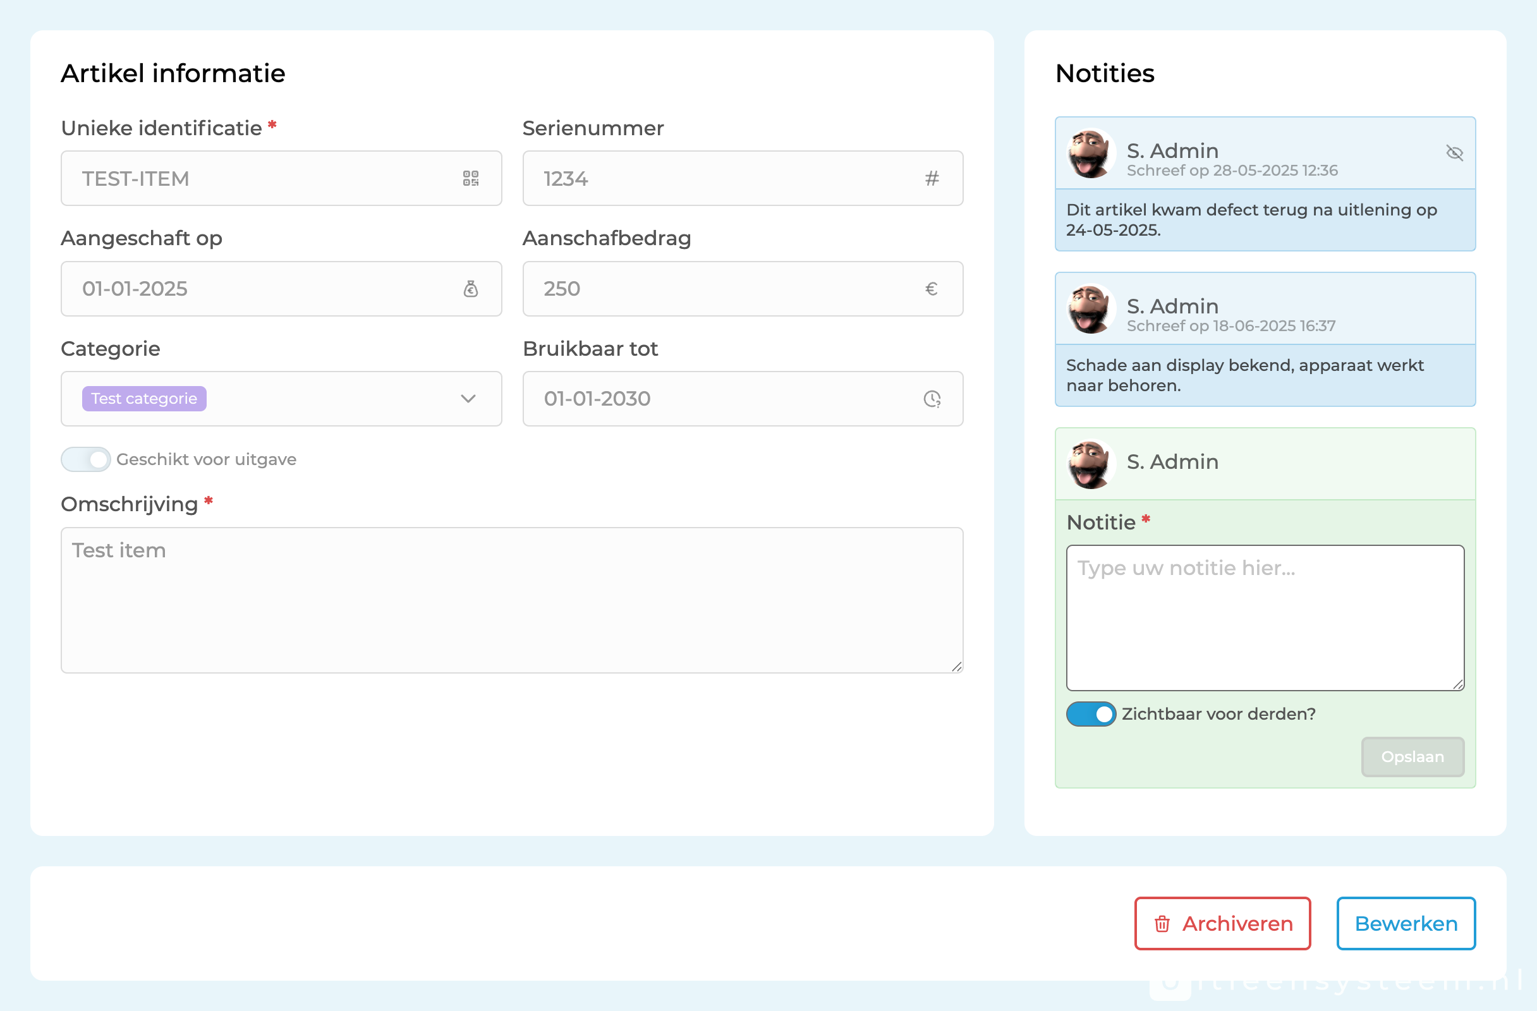The width and height of the screenshot is (1537, 1011).
Task: Click in the Notitie text area
Action: click(x=1265, y=618)
